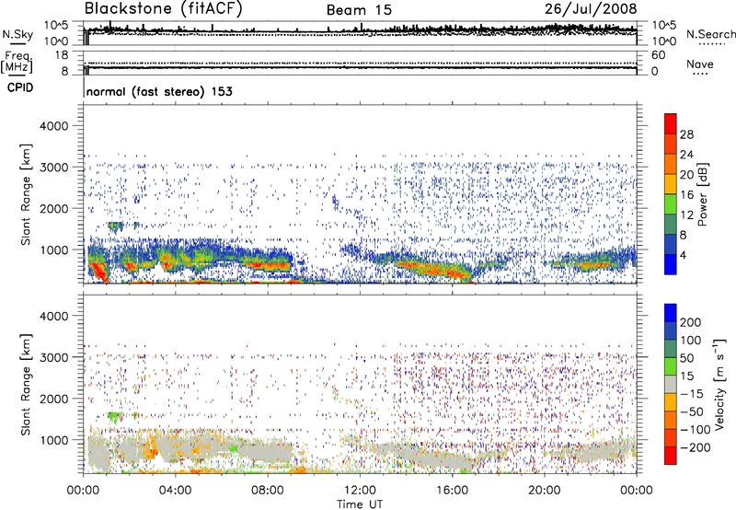Click the '28' tick on the power colorbar

686,134
